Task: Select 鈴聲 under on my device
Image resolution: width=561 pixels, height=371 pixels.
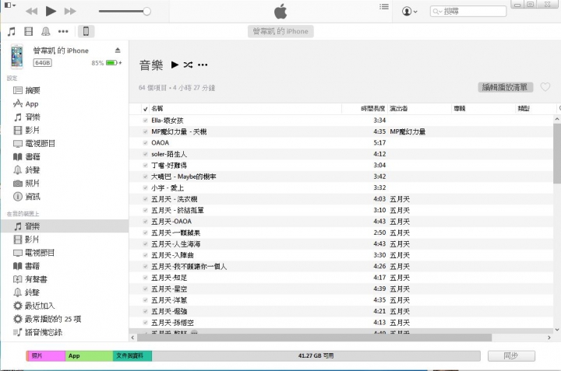Action: coord(26,292)
